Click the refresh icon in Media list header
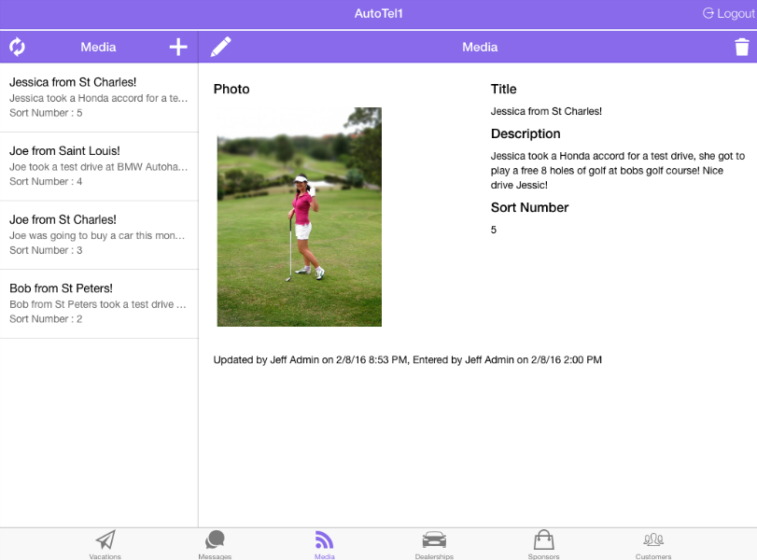The image size is (757, 560). point(17,47)
